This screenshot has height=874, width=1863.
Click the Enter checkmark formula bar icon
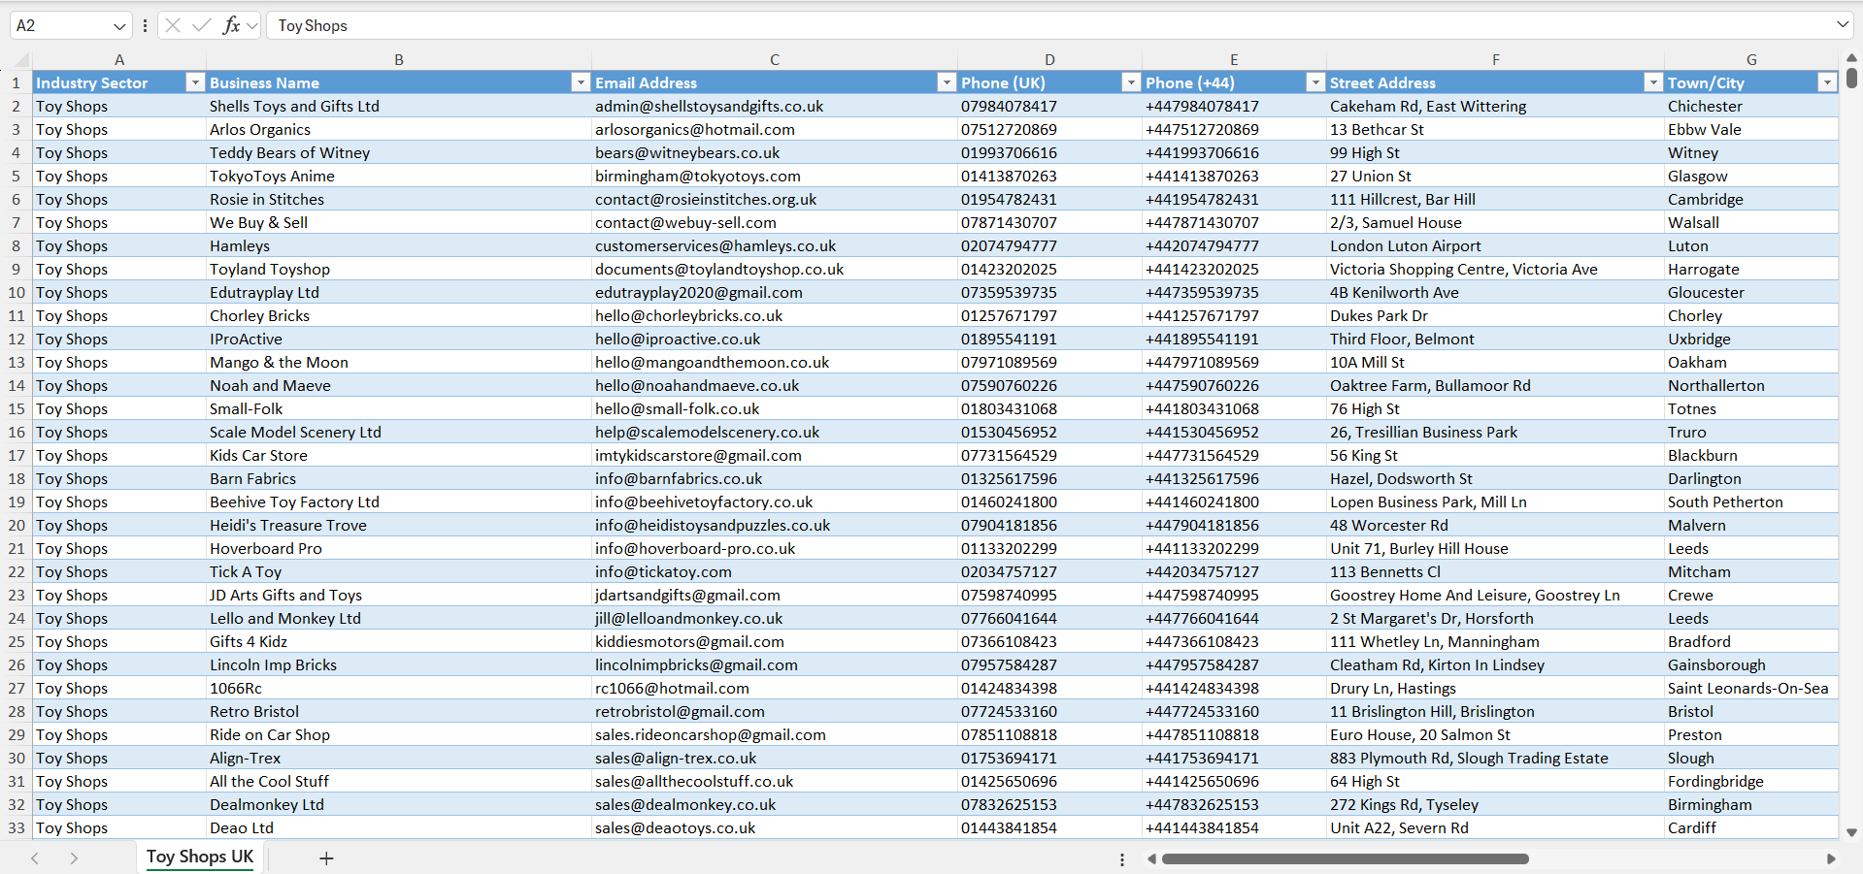201,25
